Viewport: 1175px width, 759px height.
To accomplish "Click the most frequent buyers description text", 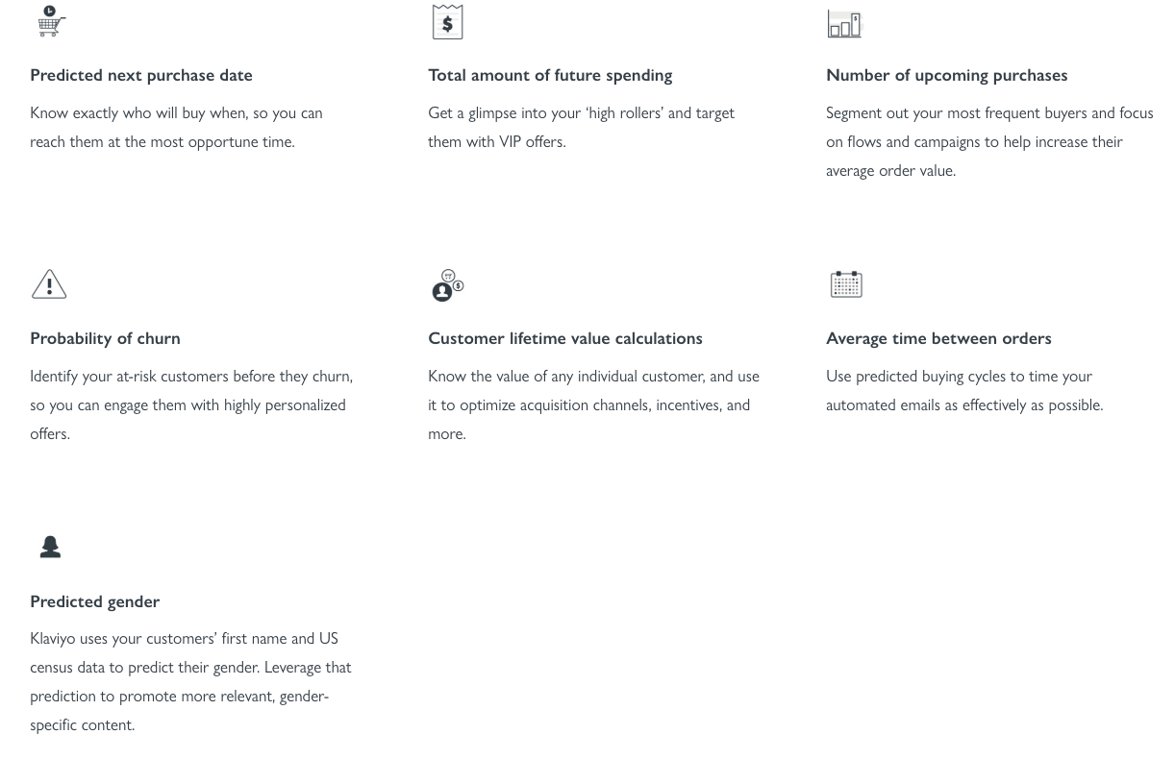I will (x=988, y=141).
